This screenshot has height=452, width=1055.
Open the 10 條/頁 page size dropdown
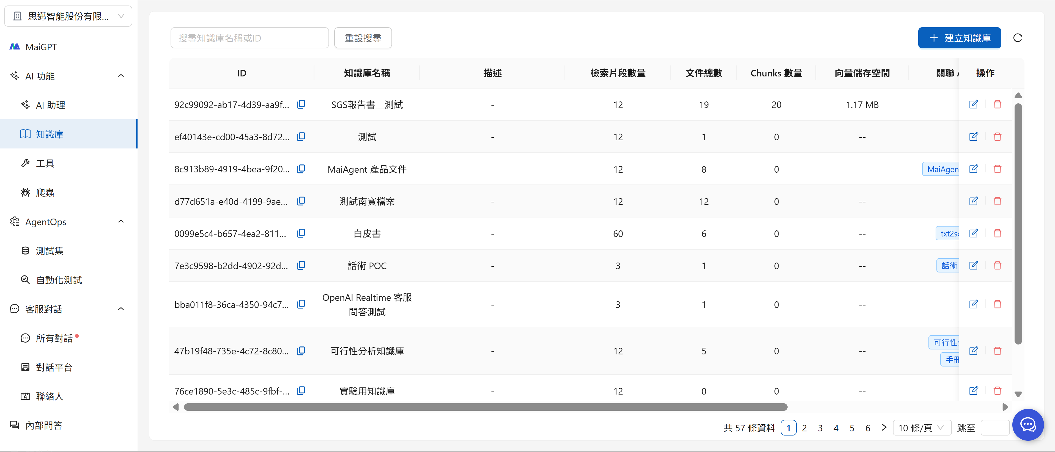(x=922, y=428)
